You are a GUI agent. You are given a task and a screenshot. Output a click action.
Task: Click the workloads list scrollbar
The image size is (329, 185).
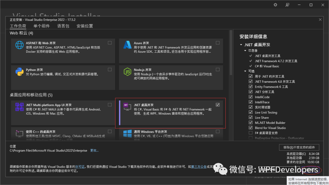click(x=231, y=52)
